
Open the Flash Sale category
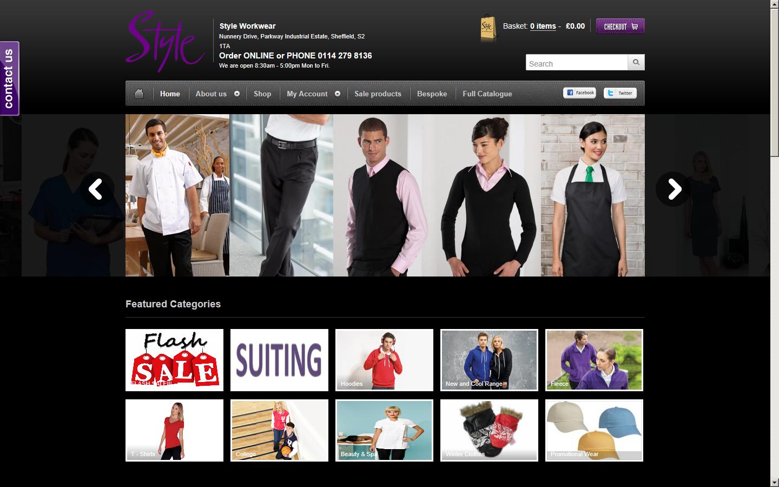[174, 360]
